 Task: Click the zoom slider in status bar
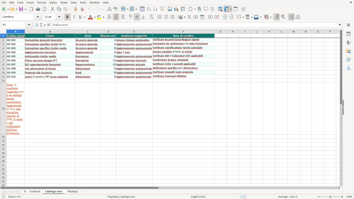coord(330,197)
